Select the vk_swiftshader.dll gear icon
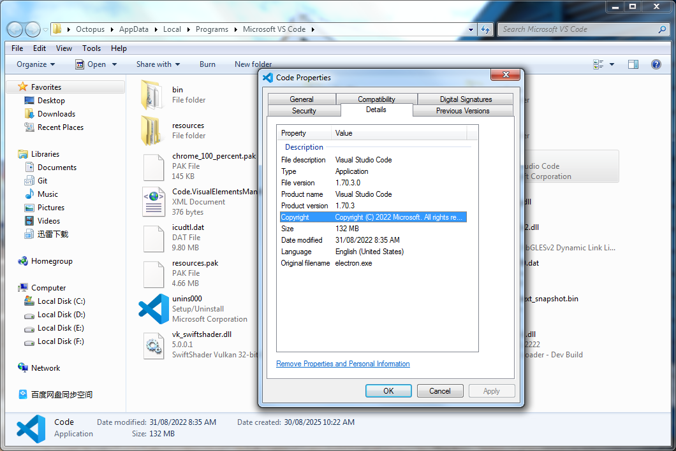Image resolution: width=676 pixels, height=451 pixels. [154, 345]
